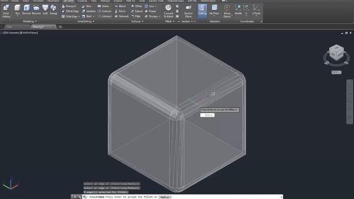Activate the Slice tool
This screenshot has height=199, width=354.
click(x=87, y=6)
